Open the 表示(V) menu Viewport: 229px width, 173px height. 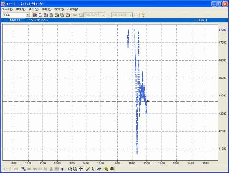click(x=33, y=9)
